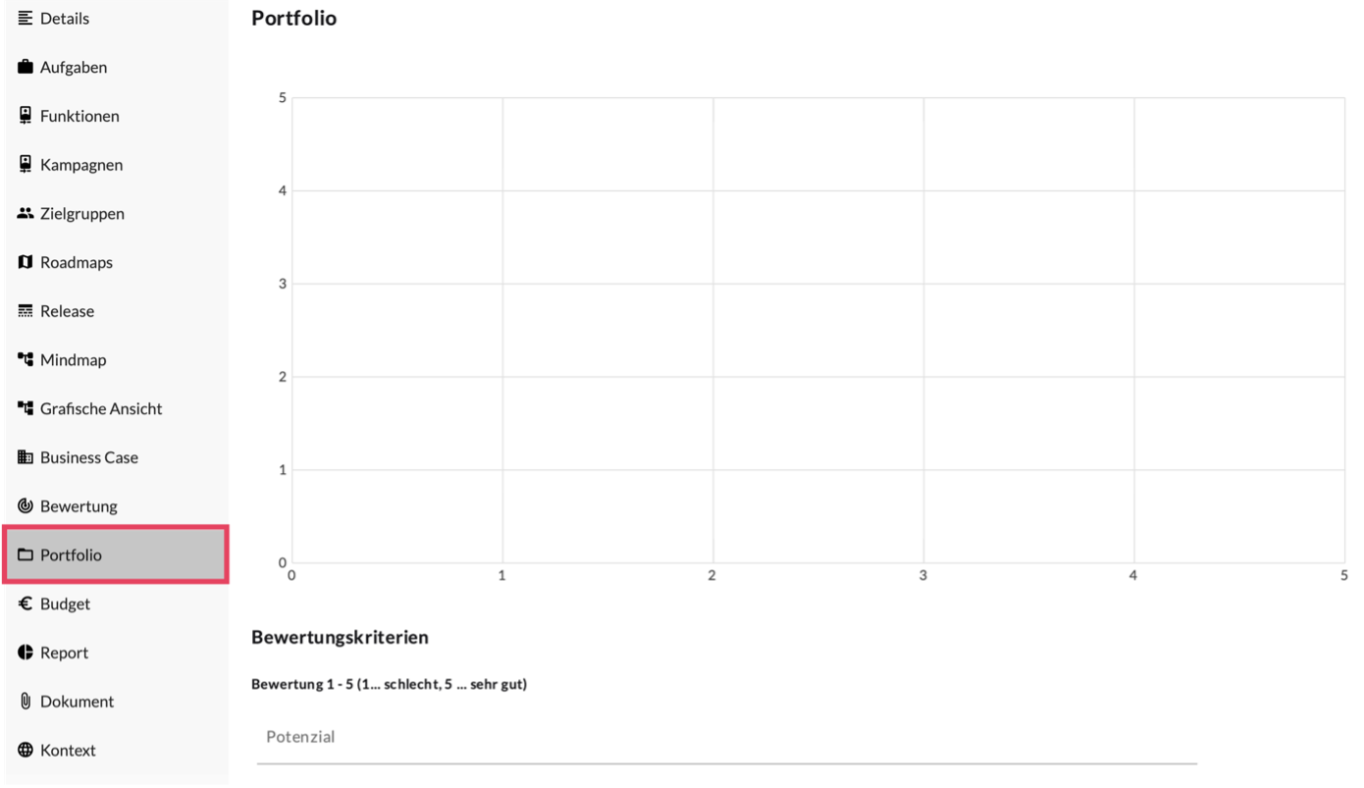
Task: Click the Business Case building icon
Action: [x=26, y=457]
